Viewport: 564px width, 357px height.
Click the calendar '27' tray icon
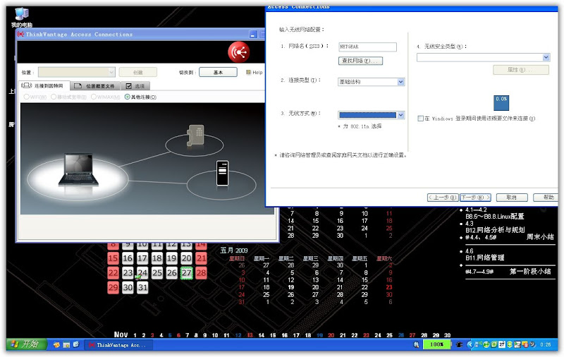point(502,344)
